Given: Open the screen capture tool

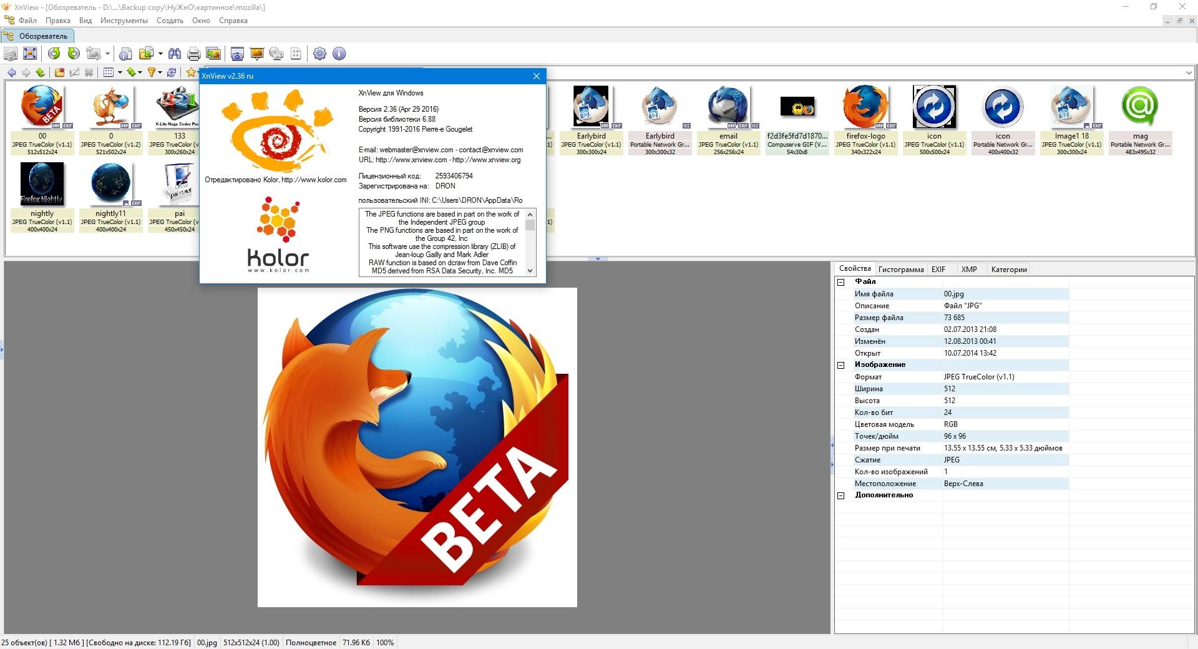Looking at the screenshot, I should click(x=237, y=54).
